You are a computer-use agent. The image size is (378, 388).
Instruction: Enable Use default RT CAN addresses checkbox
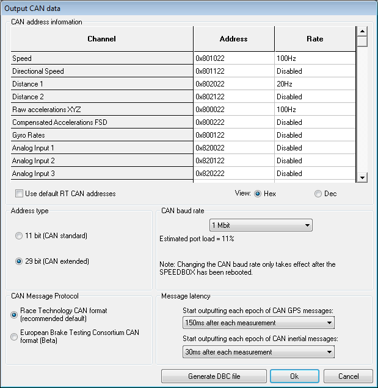(19, 194)
